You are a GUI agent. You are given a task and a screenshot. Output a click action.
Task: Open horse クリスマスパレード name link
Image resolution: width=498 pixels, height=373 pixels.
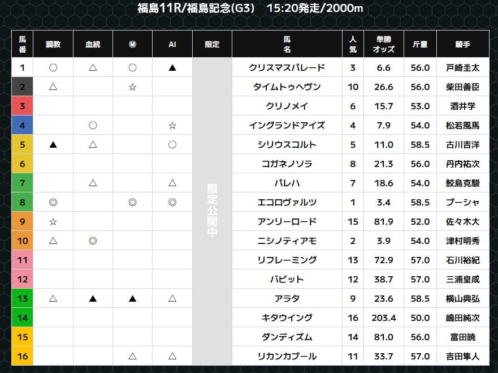(287, 68)
